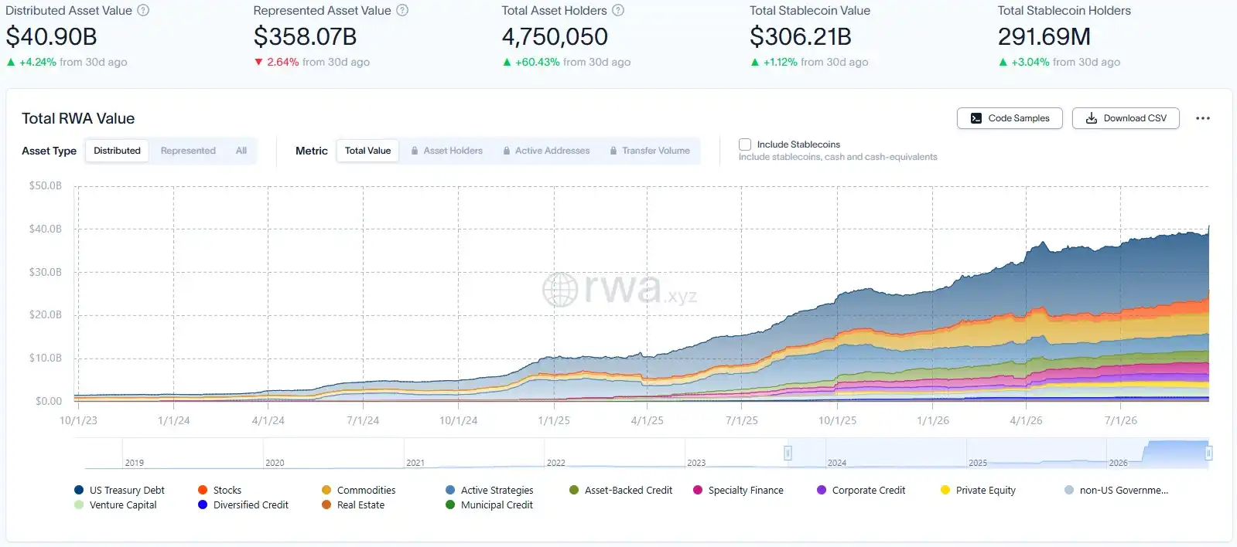
Task: Toggle the Asset-Backed Credit legend series
Action: pos(620,490)
